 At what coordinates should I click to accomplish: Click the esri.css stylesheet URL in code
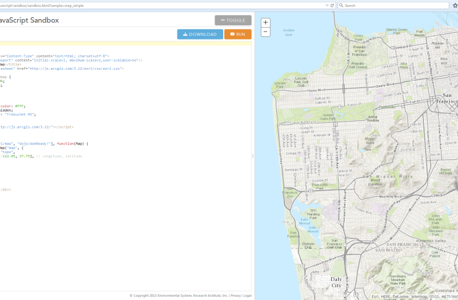74,69
